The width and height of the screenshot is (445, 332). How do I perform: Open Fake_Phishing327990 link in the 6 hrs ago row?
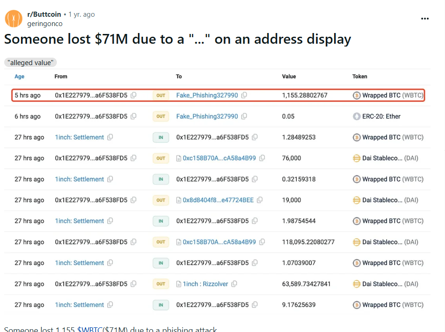pos(207,116)
